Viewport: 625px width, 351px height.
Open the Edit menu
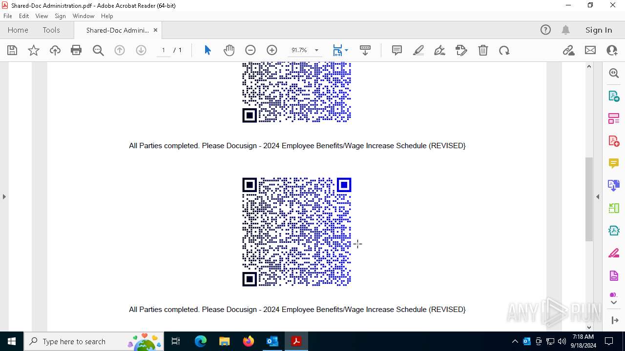point(24,16)
